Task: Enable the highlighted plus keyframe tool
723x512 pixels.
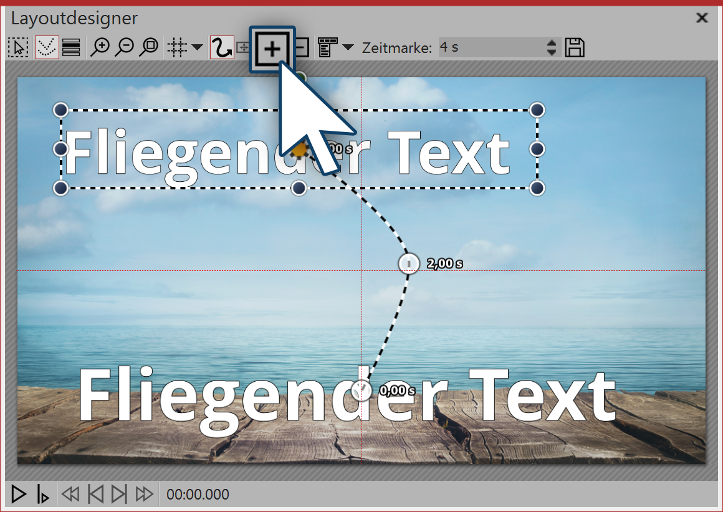Action: 272,47
